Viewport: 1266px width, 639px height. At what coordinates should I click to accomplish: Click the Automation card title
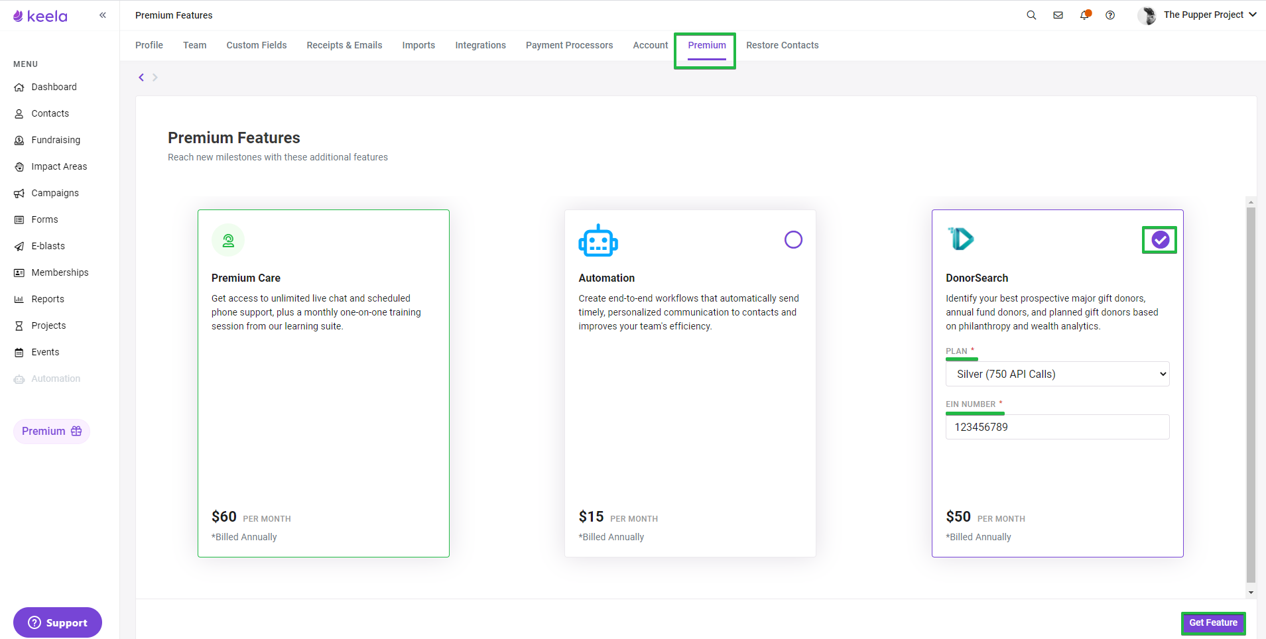pos(606,278)
